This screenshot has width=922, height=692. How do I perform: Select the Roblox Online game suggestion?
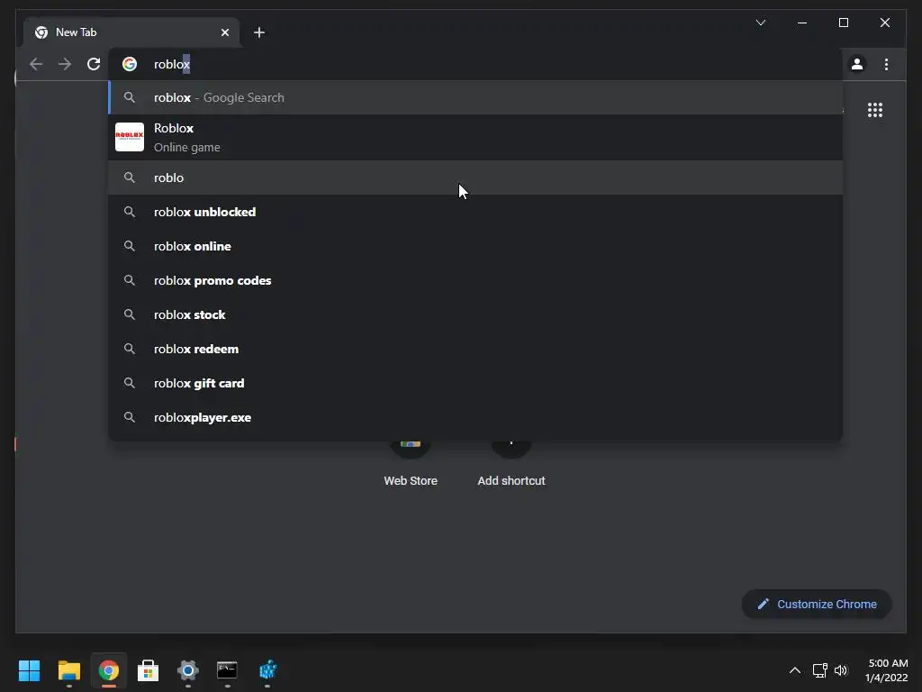(475, 137)
